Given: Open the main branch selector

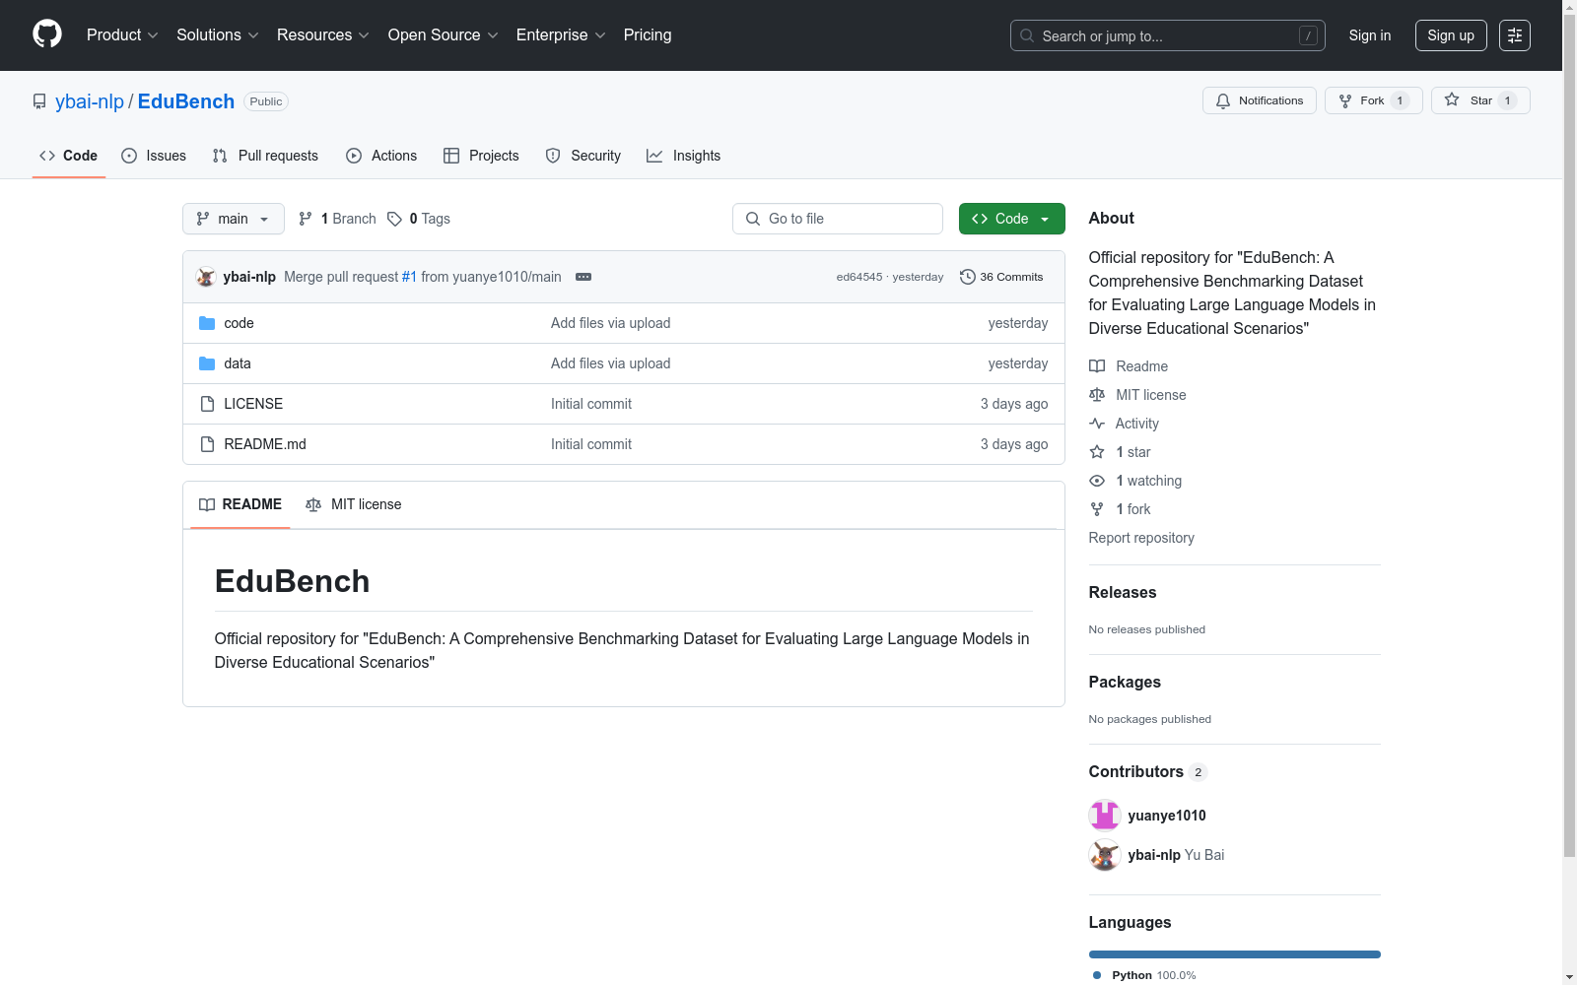Looking at the screenshot, I should (x=234, y=219).
